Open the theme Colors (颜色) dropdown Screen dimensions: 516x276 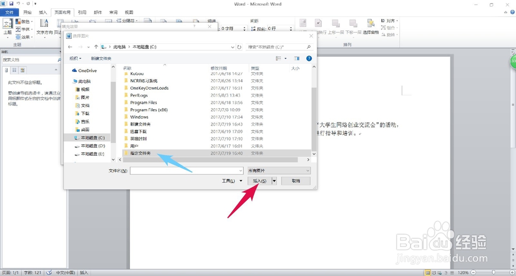tap(24, 22)
